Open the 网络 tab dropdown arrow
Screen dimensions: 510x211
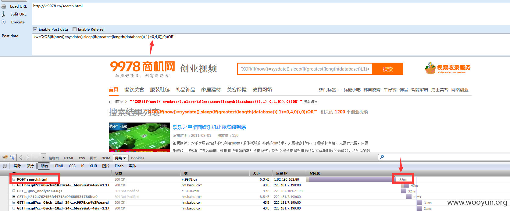pos(124,158)
